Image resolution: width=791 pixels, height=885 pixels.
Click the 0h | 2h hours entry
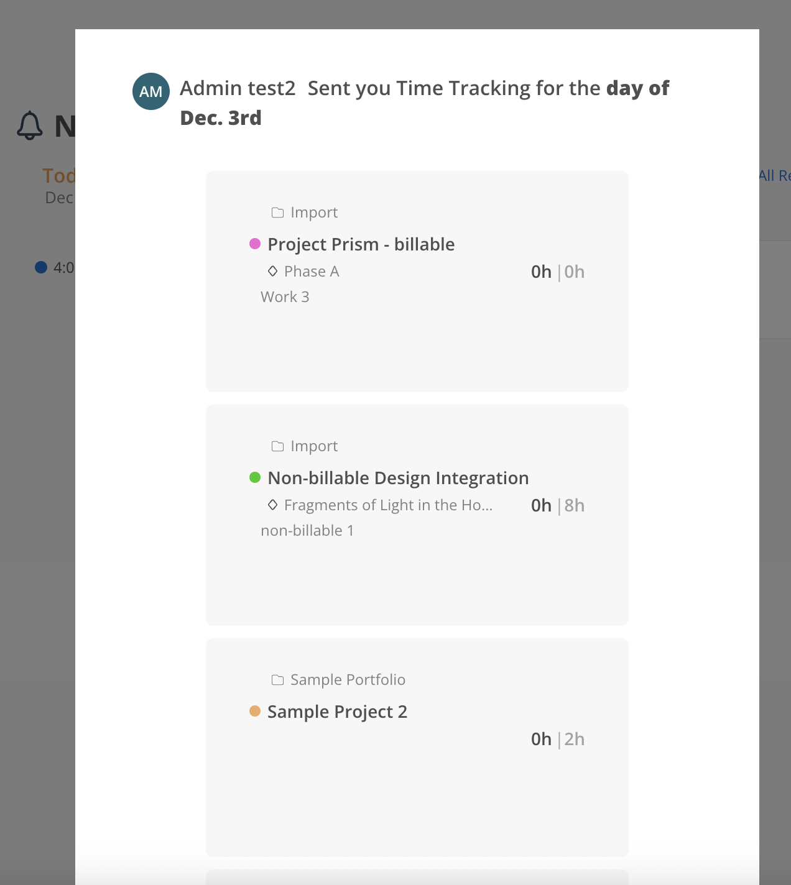pos(557,739)
